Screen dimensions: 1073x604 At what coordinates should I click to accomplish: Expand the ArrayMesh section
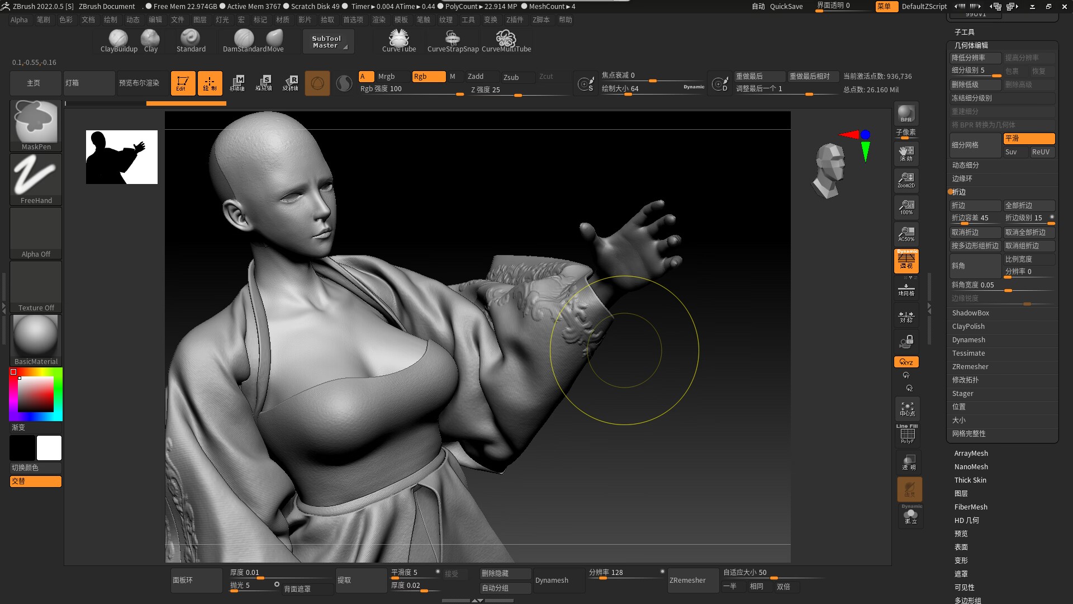971,454
